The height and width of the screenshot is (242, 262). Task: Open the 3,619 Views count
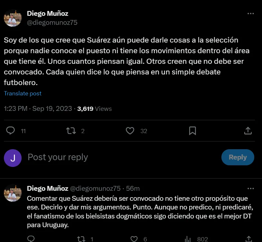[94, 109]
